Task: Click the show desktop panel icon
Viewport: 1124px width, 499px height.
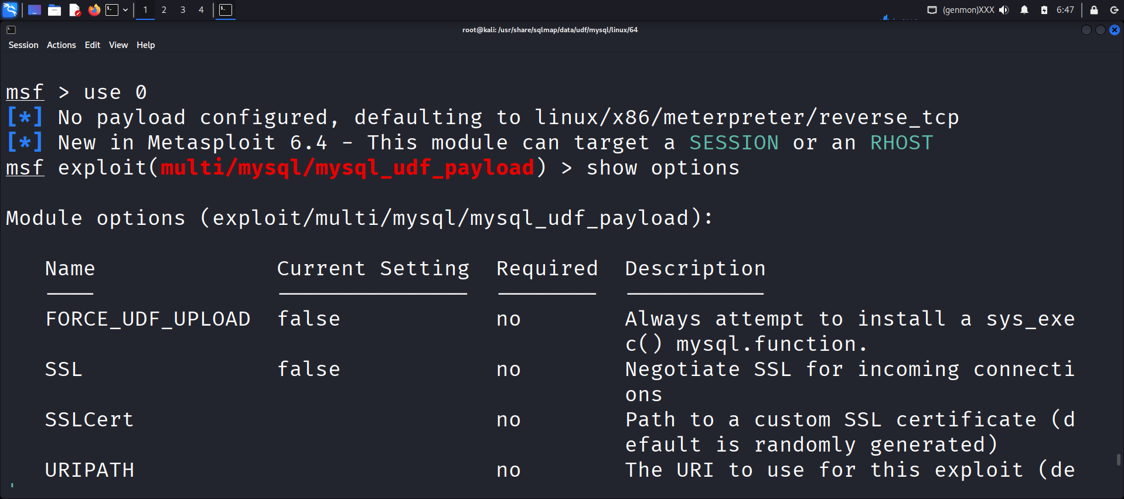Action: pyautogui.click(x=35, y=10)
